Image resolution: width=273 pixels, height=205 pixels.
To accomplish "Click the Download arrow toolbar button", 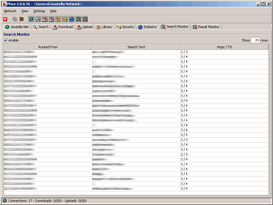I will tap(45, 19).
